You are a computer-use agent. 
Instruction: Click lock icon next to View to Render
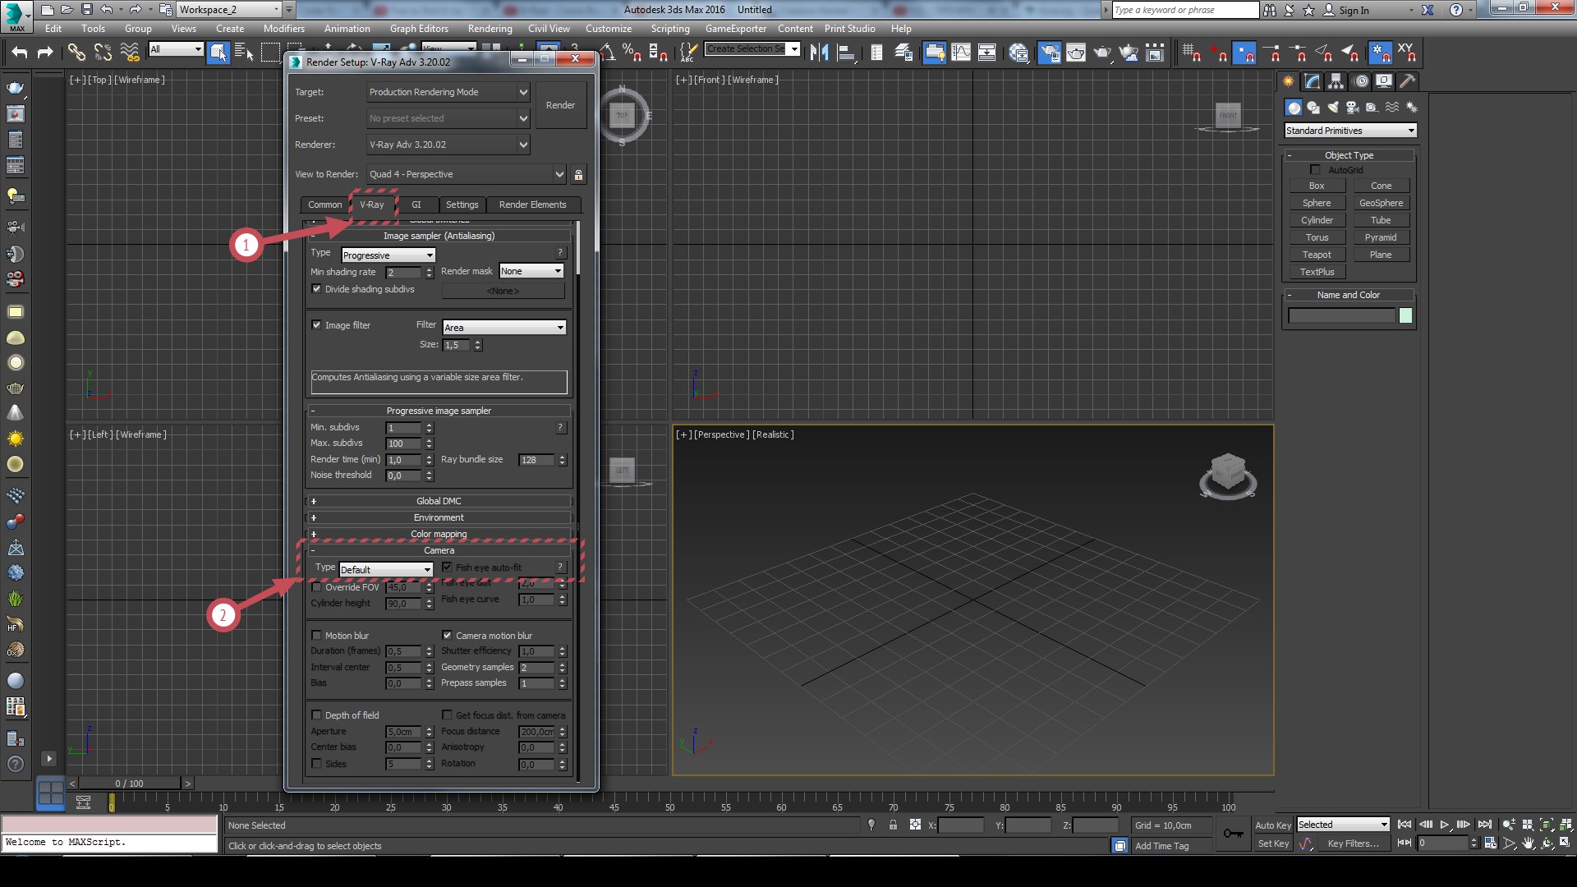coord(578,175)
